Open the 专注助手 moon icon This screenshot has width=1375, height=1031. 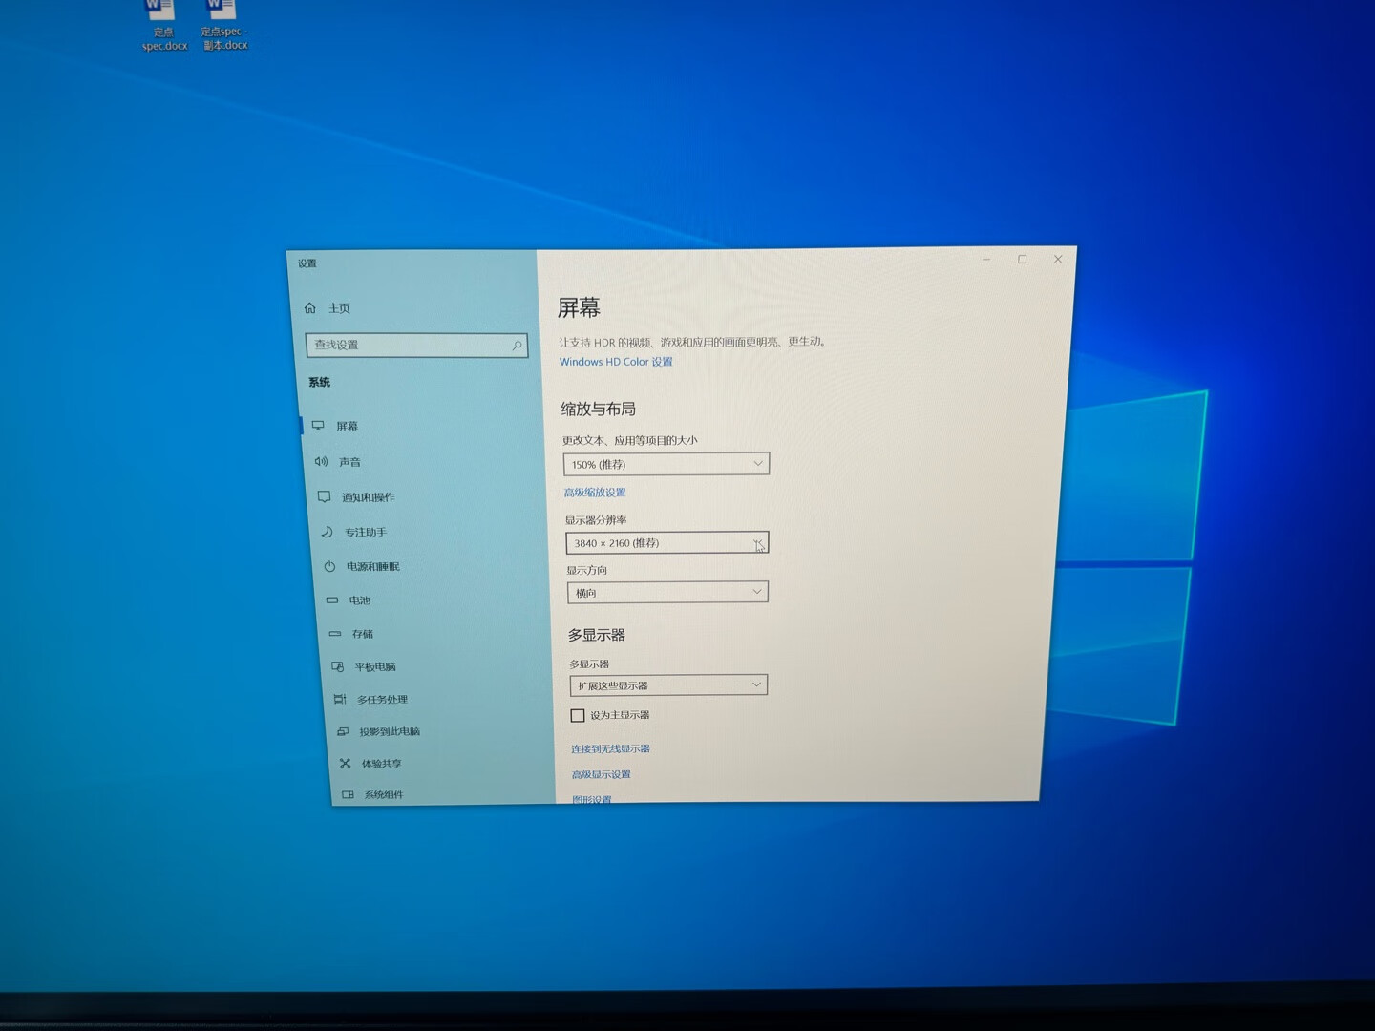[327, 532]
